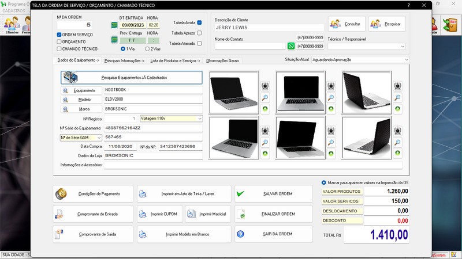This screenshot has width=462, height=259.
Task: Click the green WhatsApp icon beside contact phone
Action: [x=291, y=46]
